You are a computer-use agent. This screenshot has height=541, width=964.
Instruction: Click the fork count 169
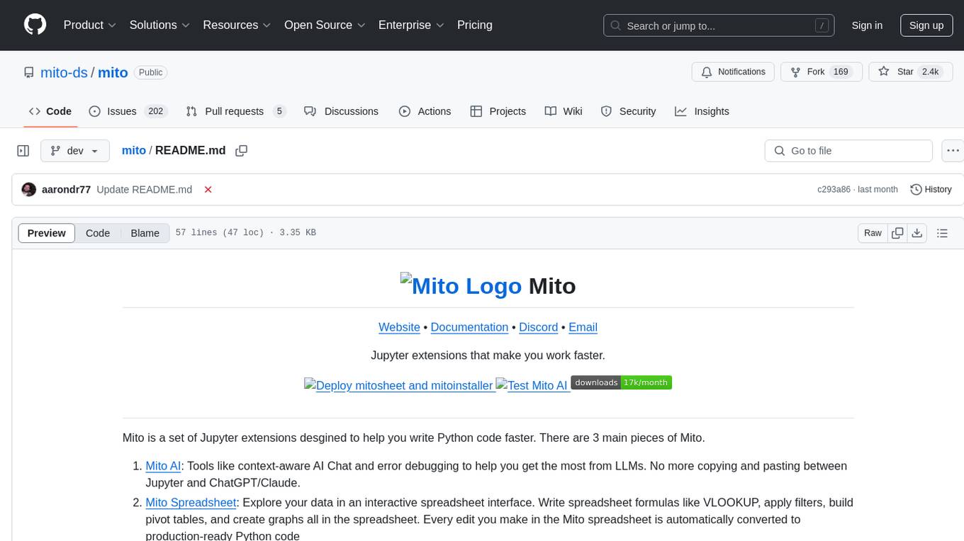(x=841, y=72)
